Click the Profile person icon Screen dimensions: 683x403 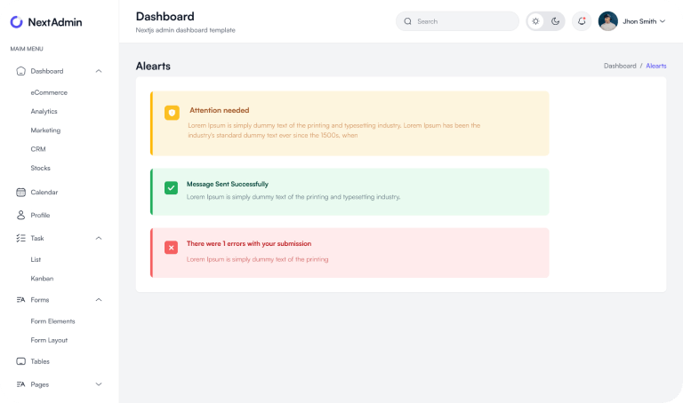coord(20,215)
